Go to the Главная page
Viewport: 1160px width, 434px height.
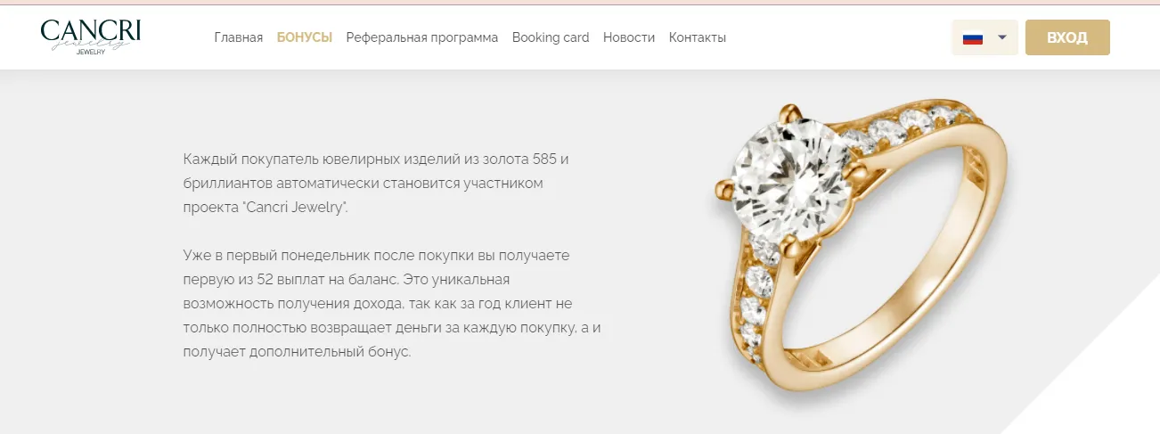239,37
